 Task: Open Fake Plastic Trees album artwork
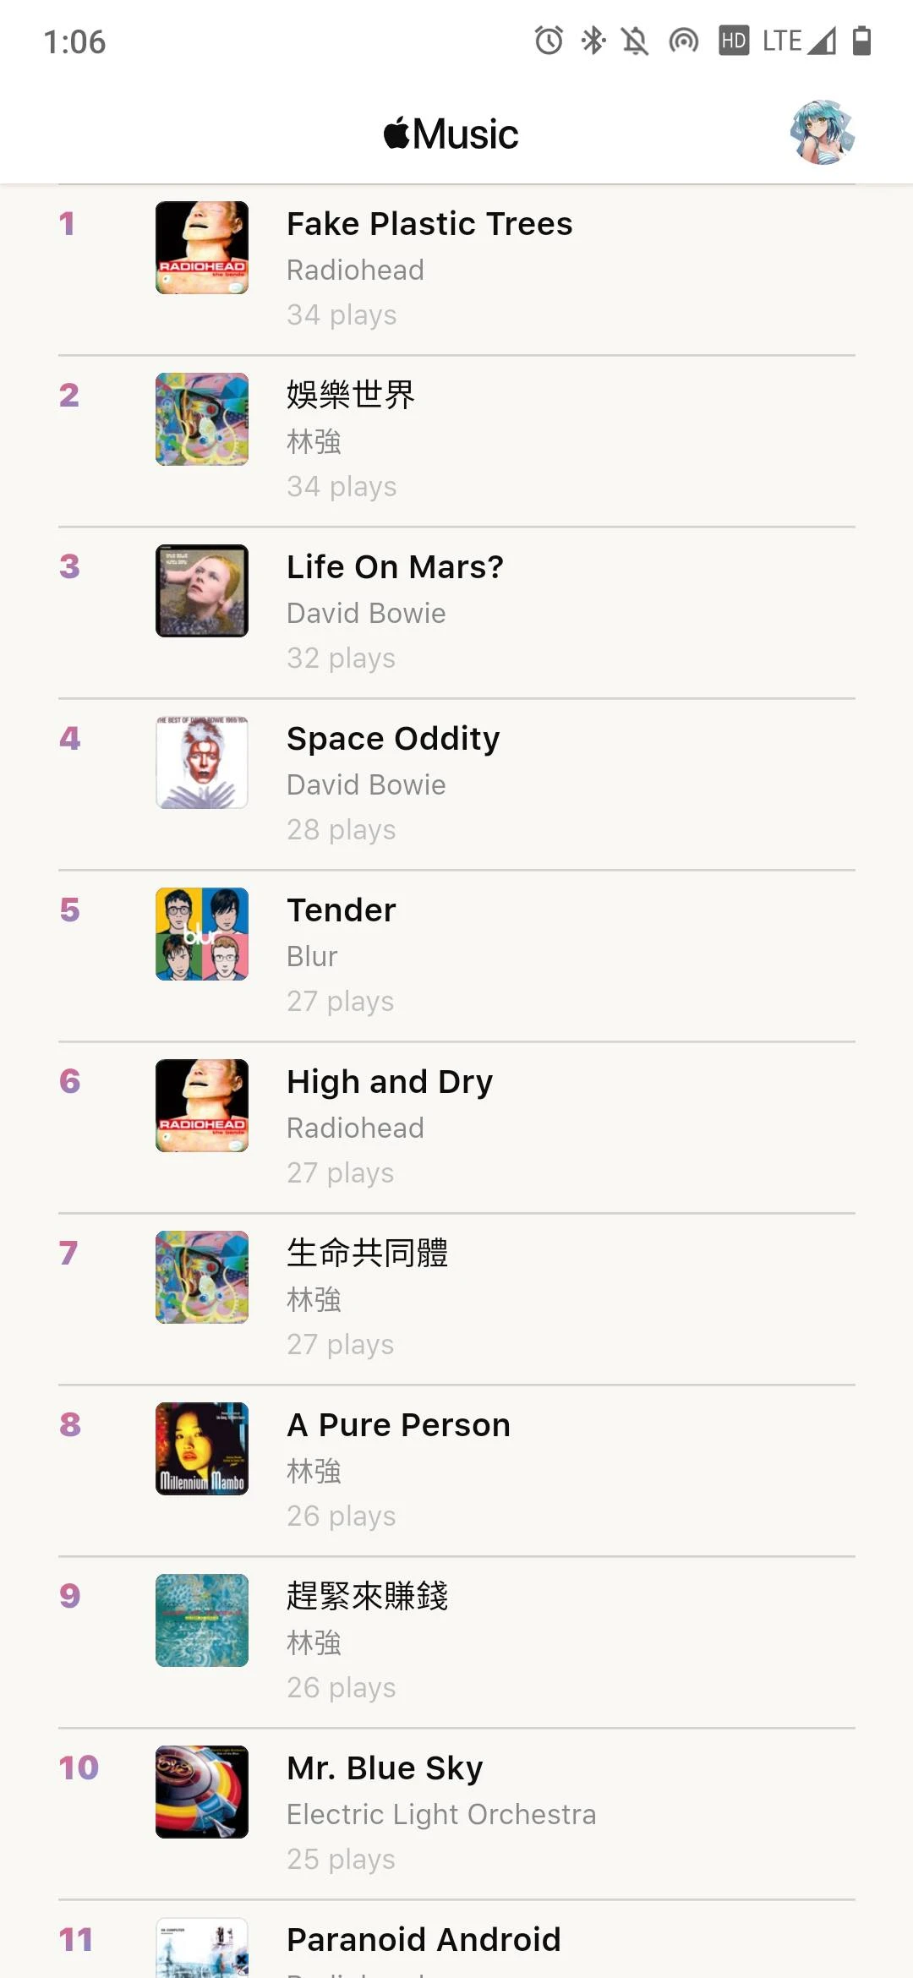tap(202, 248)
